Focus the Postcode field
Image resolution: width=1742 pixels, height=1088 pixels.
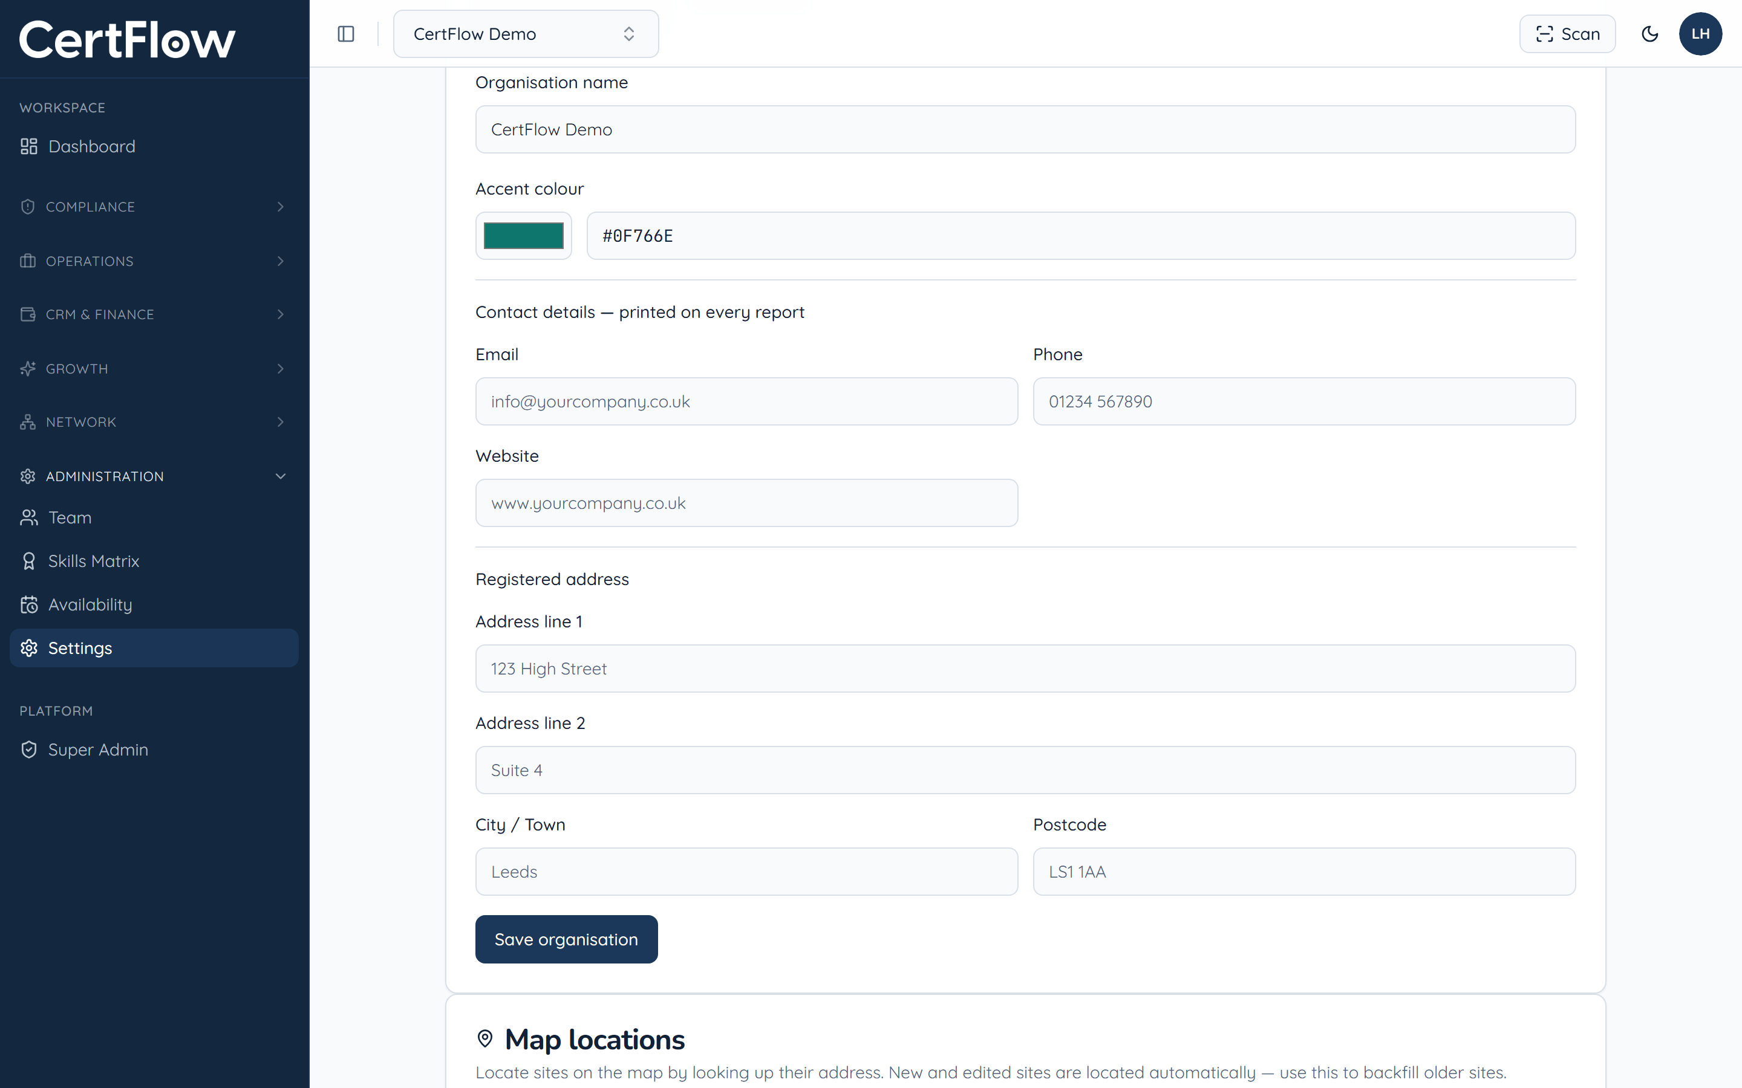click(1303, 872)
